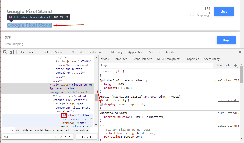This screenshot has height=143, width=244.
Task: Toggle the :hov element state button
Action: point(218,66)
